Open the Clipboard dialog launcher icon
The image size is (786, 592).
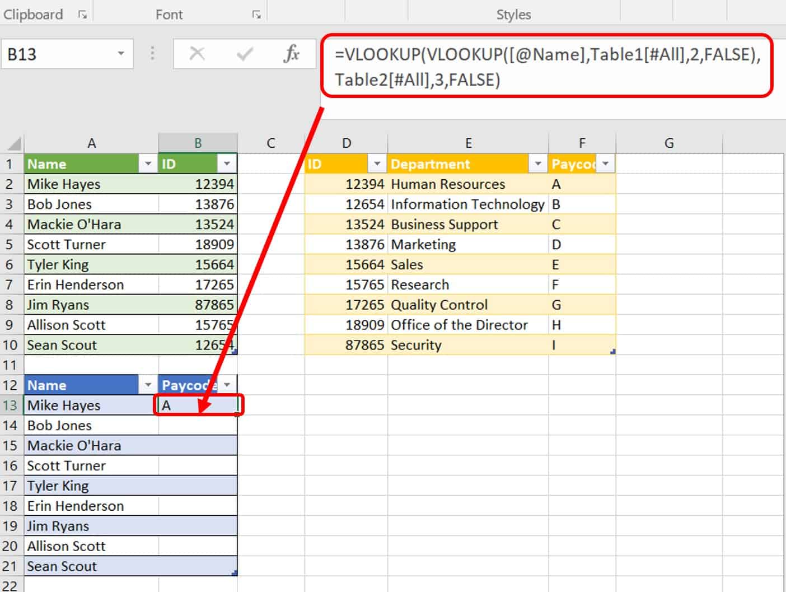pos(83,15)
